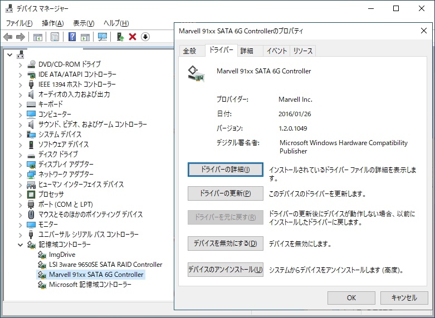The image size is (435, 318).
Task: Click the show/hide console tree icon
Action: (x=37, y=37)
